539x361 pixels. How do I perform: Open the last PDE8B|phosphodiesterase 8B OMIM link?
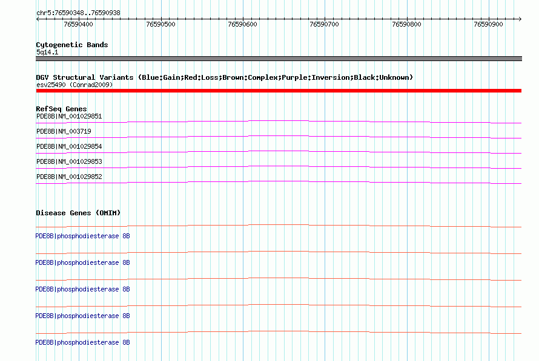pos(82,342)
